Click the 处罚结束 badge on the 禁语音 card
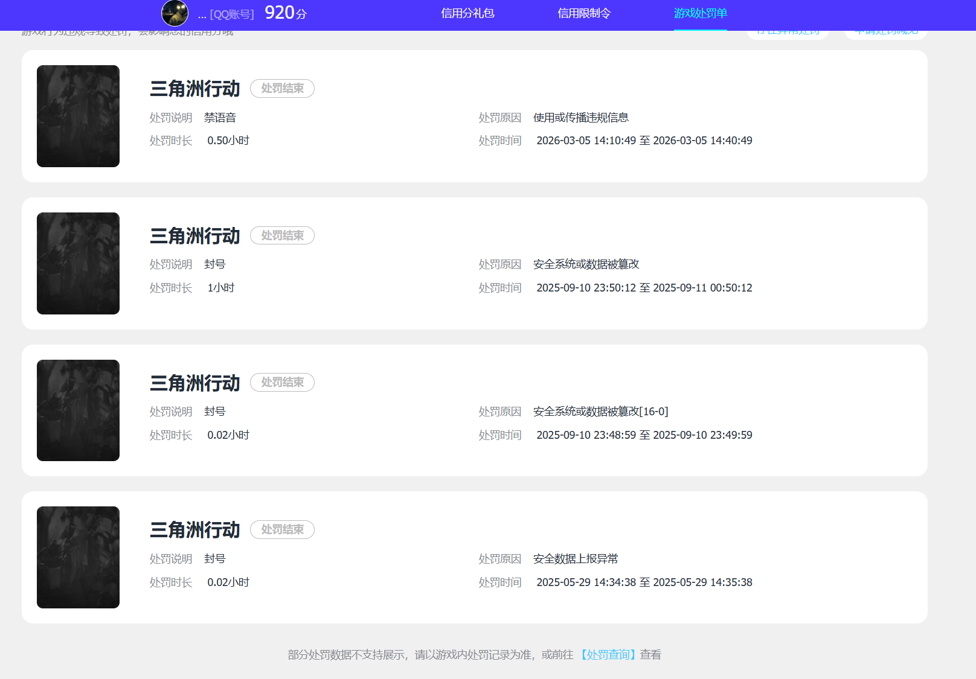 click(x=282, y=88)
